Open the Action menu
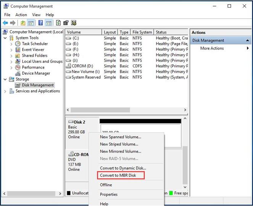253x206 pixels. tap(21, 15)
